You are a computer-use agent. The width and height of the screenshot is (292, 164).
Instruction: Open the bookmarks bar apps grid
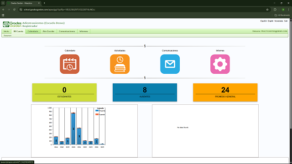[3, 15]
